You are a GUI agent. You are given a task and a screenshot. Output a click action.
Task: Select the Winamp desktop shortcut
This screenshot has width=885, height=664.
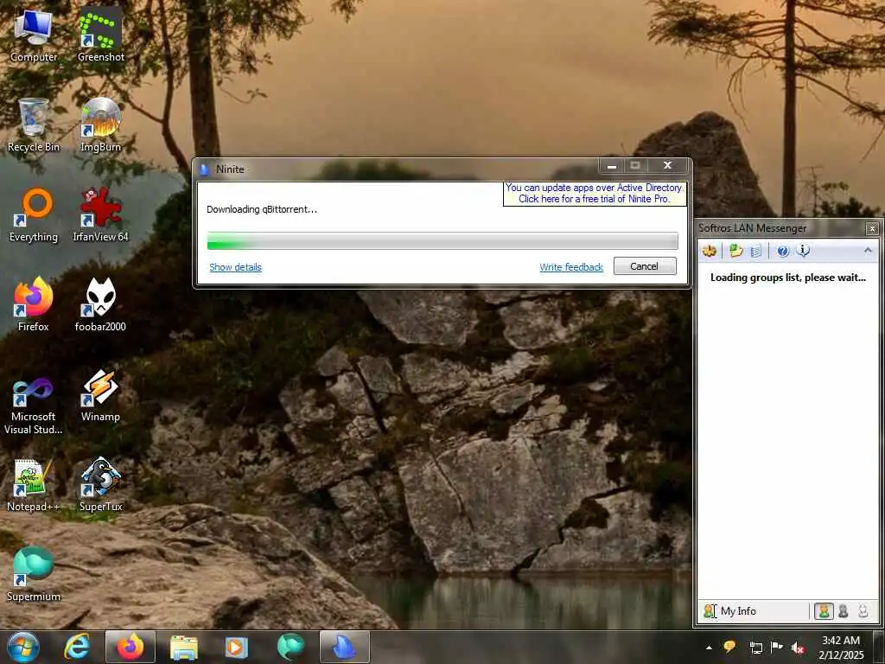click(100, 395)
